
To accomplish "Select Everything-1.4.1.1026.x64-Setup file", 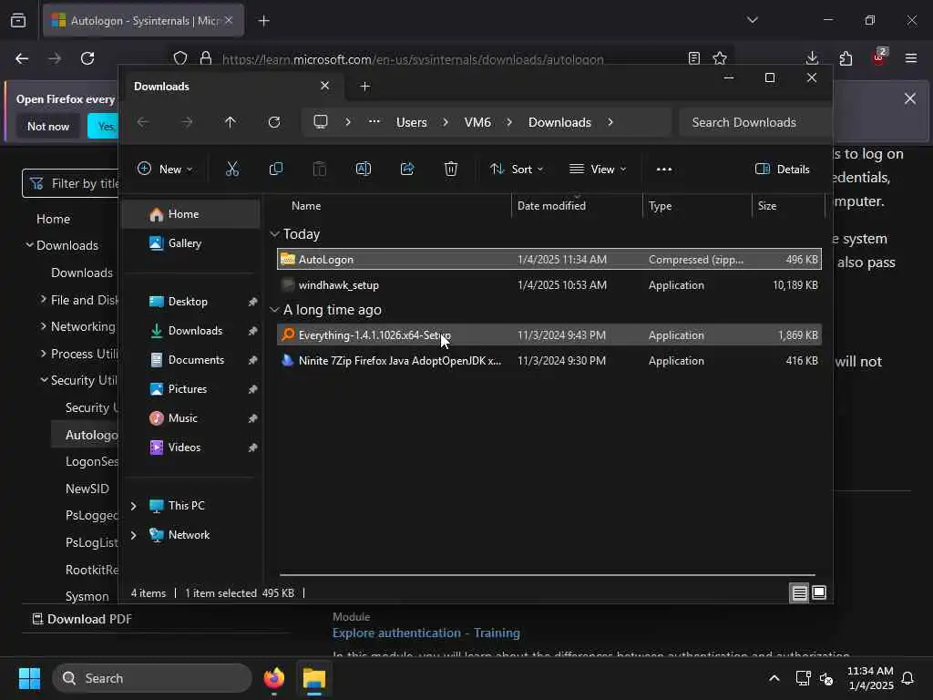I will pyautogui.click(x=549, y=335).
